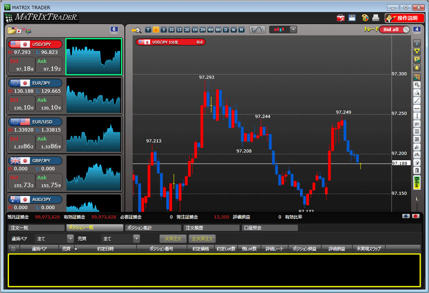Toggle the Bid all trade switch
The width and height of the screenshot is (429, 293).
(394, 29)
